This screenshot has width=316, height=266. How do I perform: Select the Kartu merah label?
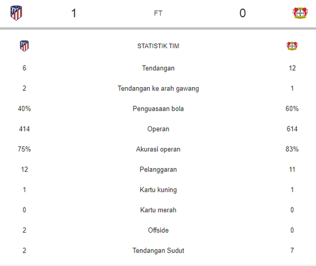158,210
